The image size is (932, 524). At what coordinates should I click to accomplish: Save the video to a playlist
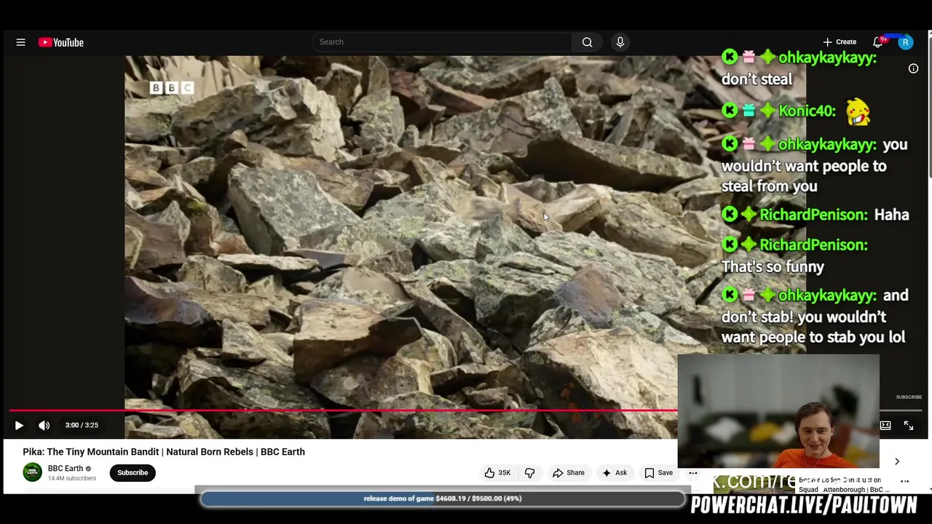[659, 473]
